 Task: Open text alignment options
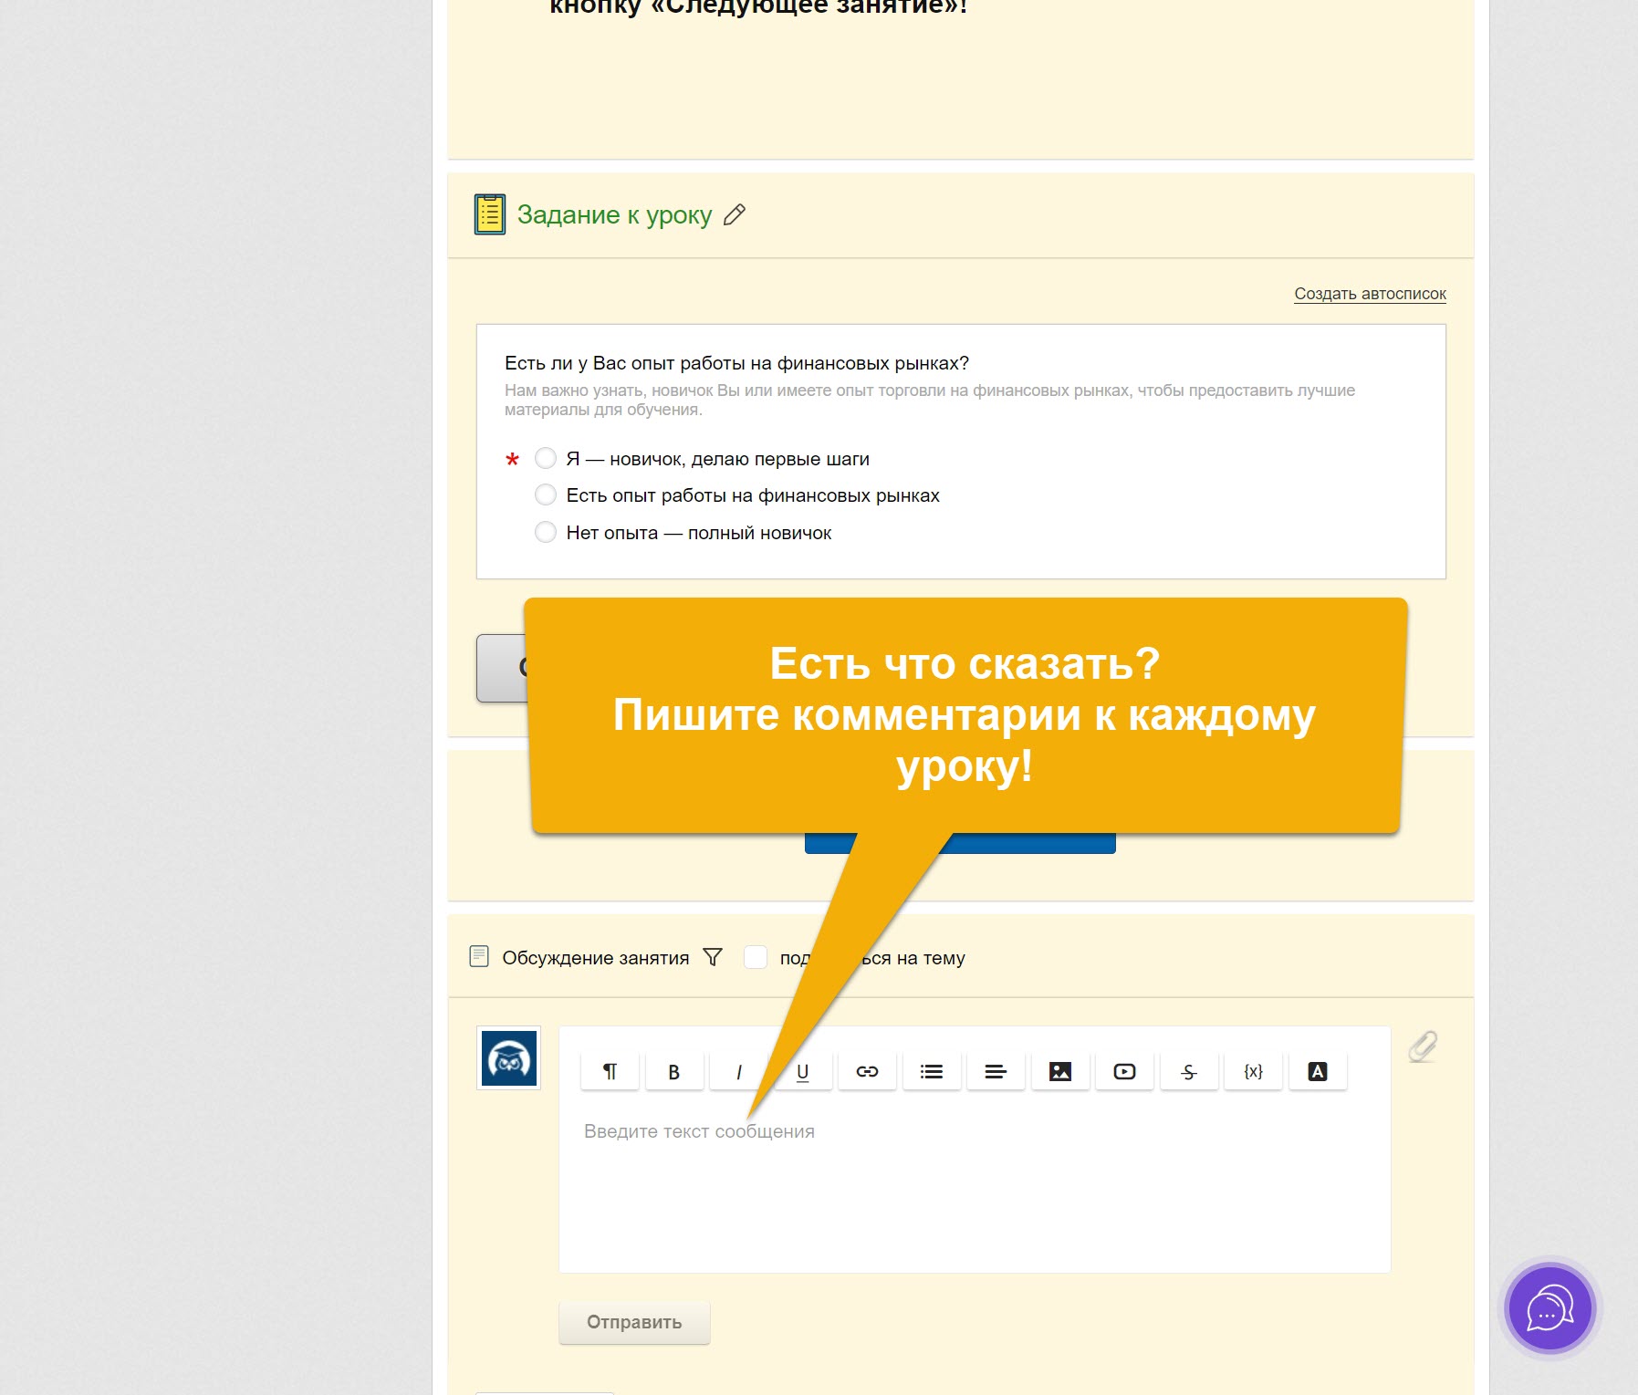click(996, 1072)
